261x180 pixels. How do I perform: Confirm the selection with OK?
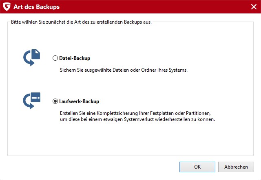(x=197, y=167)
